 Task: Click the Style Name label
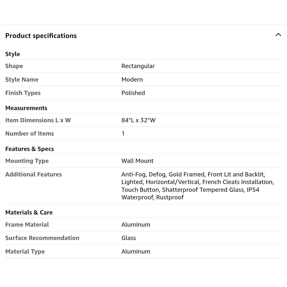[x=22, y=79]
